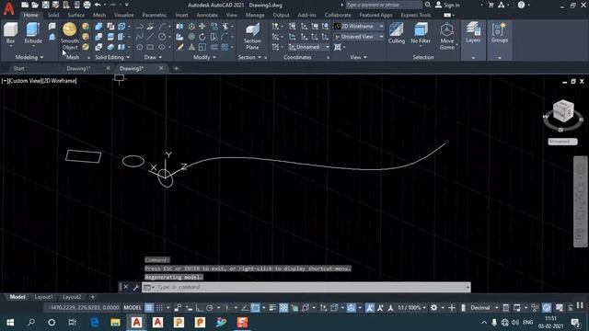Click the Windows Start button
The width and height of the screenshot is (589, 331).
(10, 323)
